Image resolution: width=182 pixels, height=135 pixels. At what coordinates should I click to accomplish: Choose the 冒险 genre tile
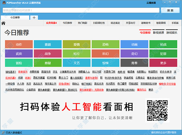(x=19, y=63)
